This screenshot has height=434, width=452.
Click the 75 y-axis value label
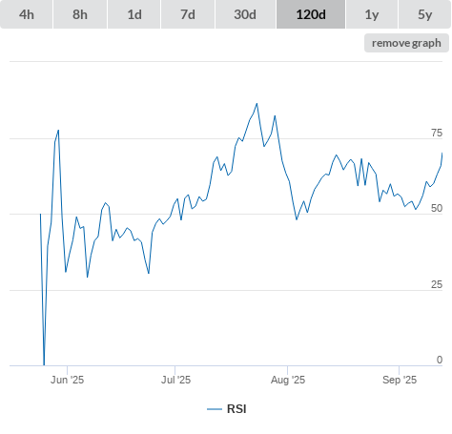pyautogui.click(x=437, y=133)
